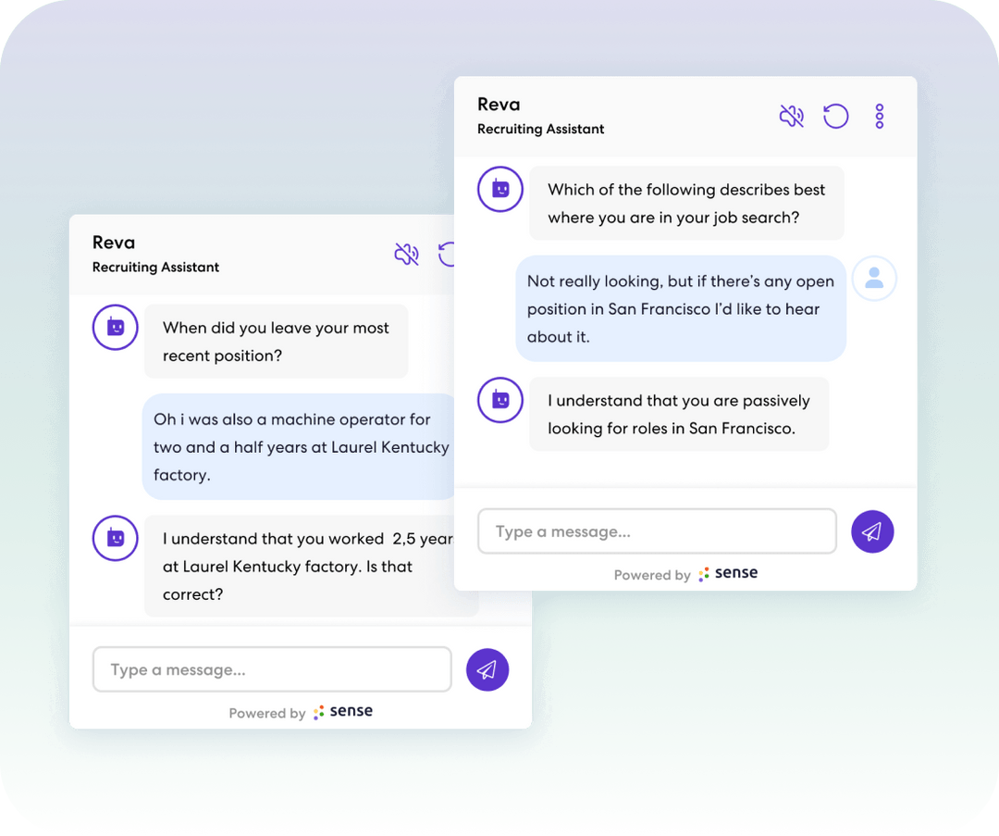This screenshot has height=836, width=999.
Task: Select the user avatar beside the San Francisco reply
Action: tap(873, 278)
